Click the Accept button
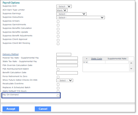138x115 pixels. click(11, 109)
